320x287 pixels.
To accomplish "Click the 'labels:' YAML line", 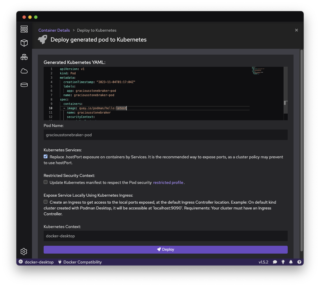I will (70, 87).
